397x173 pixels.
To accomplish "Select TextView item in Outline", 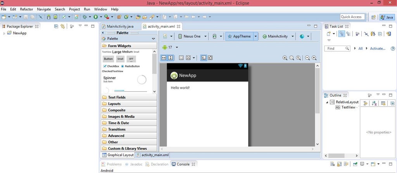I will point(346,107).
